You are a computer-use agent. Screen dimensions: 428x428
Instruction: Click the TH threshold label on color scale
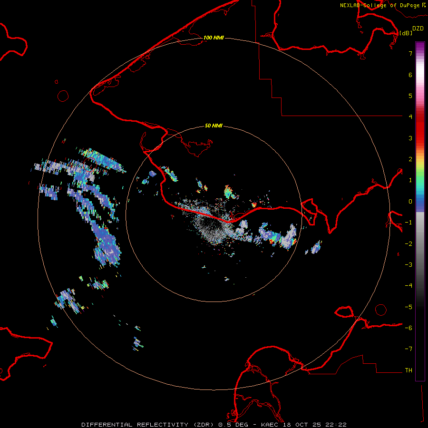tap(409, 370)
